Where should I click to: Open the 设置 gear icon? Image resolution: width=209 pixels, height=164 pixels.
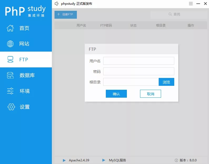click(x=11, y=107)
